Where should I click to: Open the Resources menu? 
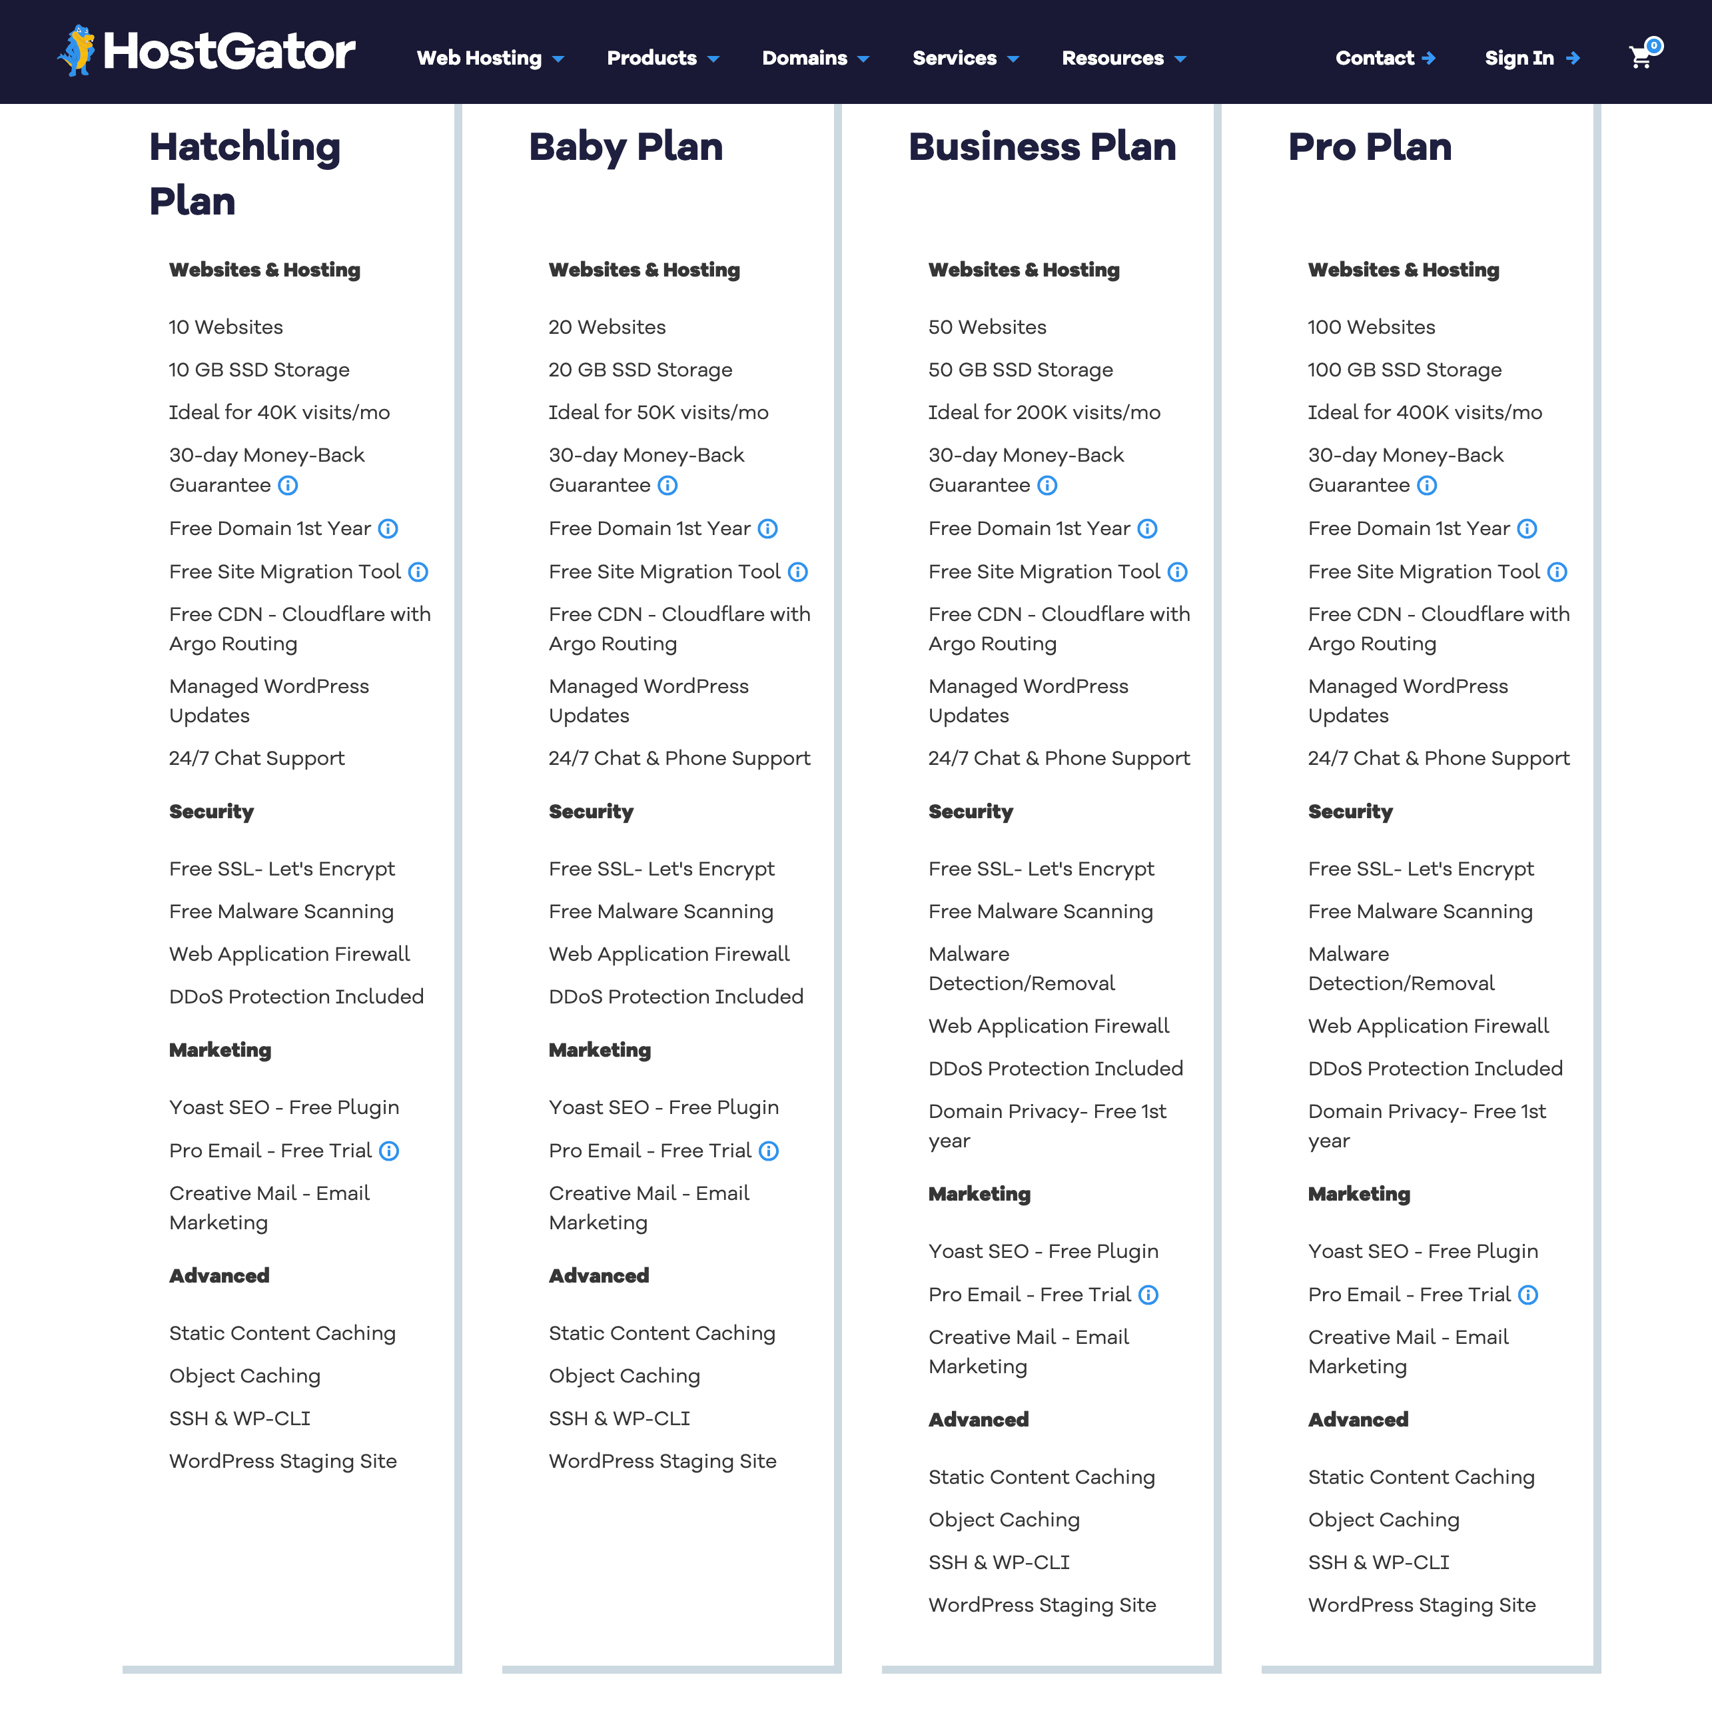coord(1122,59)
